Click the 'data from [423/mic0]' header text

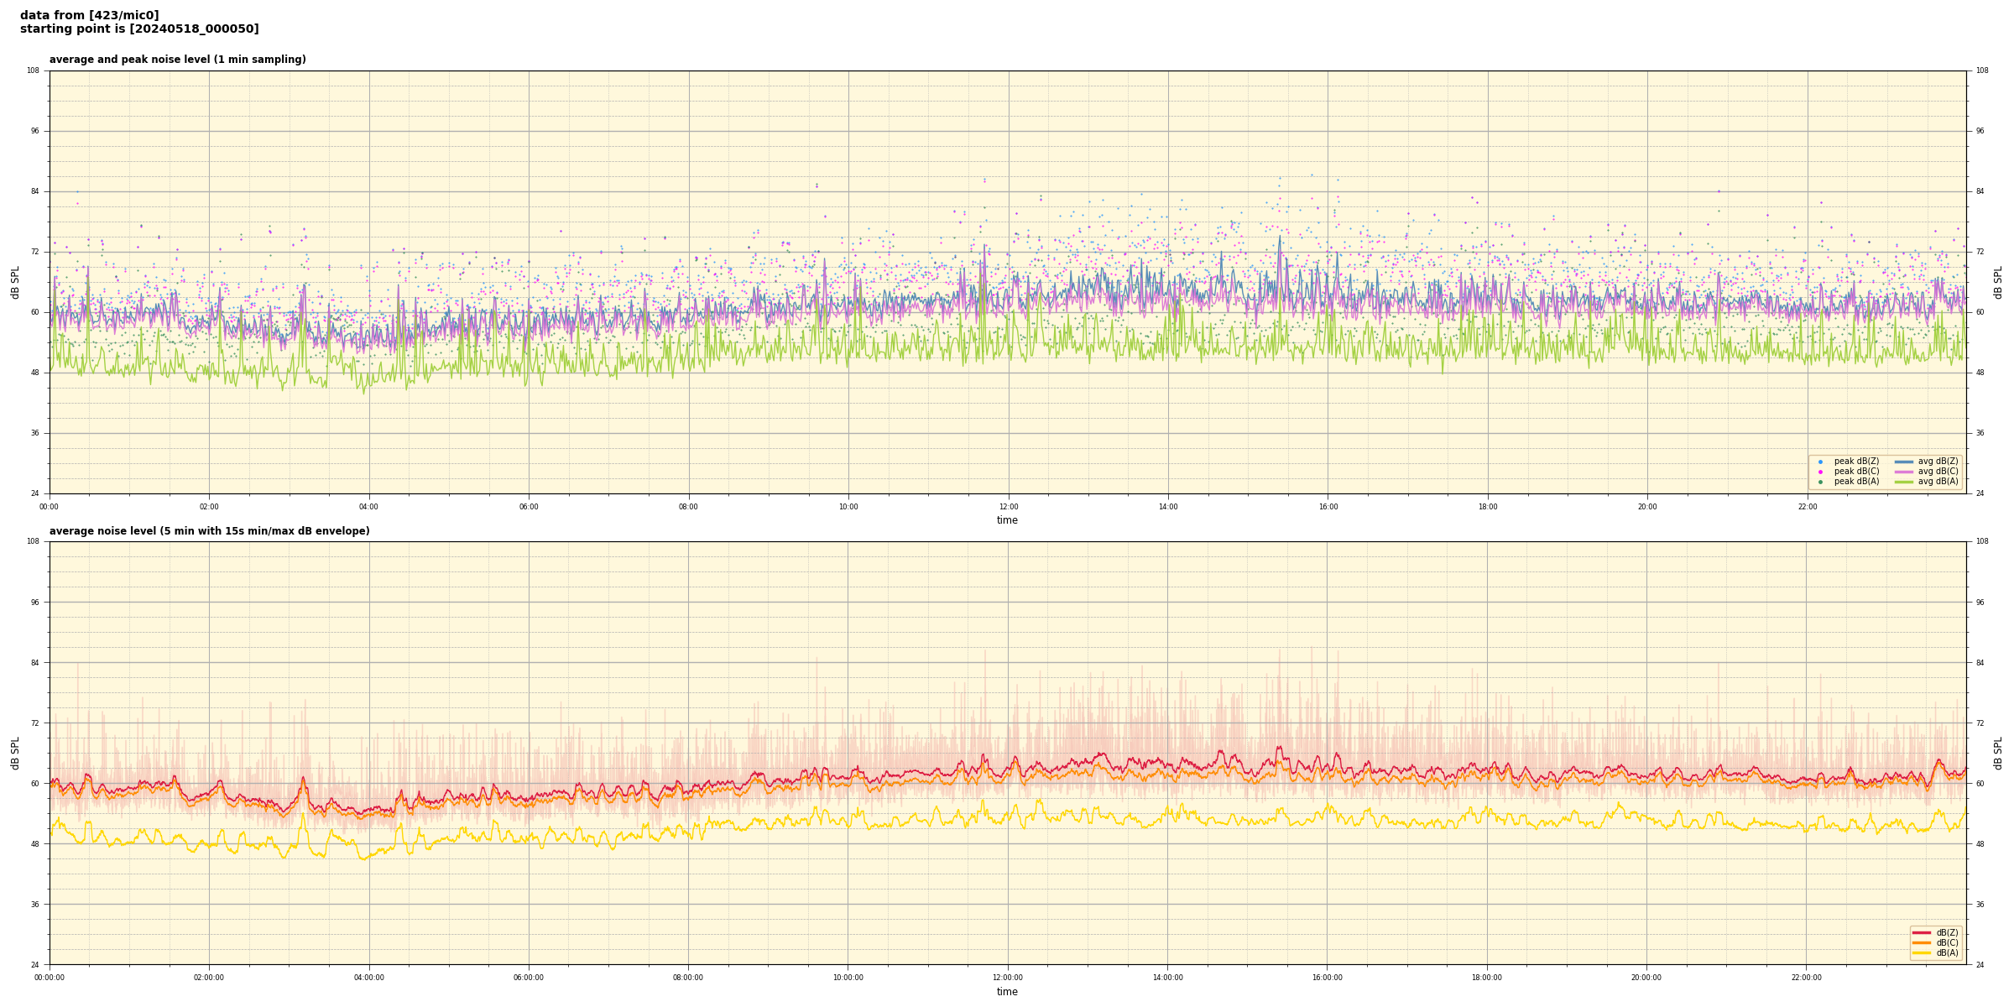(89, 15)
